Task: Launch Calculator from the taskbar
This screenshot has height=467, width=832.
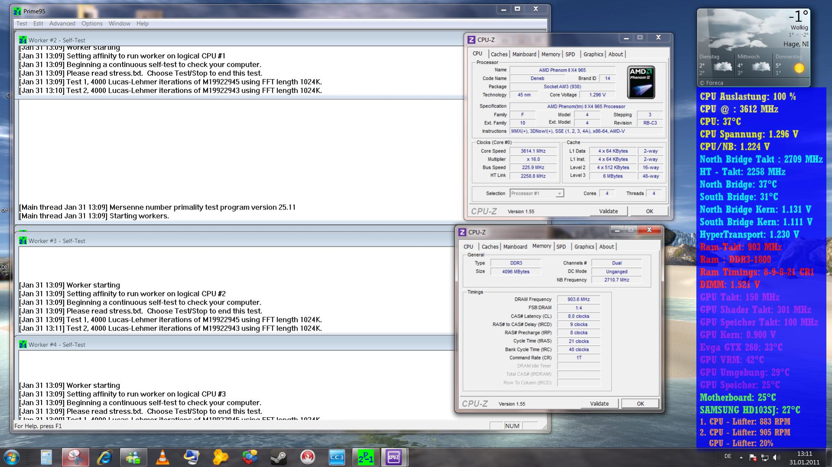Action: click(x=46, y=457)
